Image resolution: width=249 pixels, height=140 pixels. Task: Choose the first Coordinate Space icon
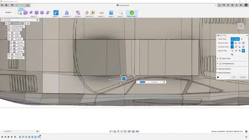(232, 47)
